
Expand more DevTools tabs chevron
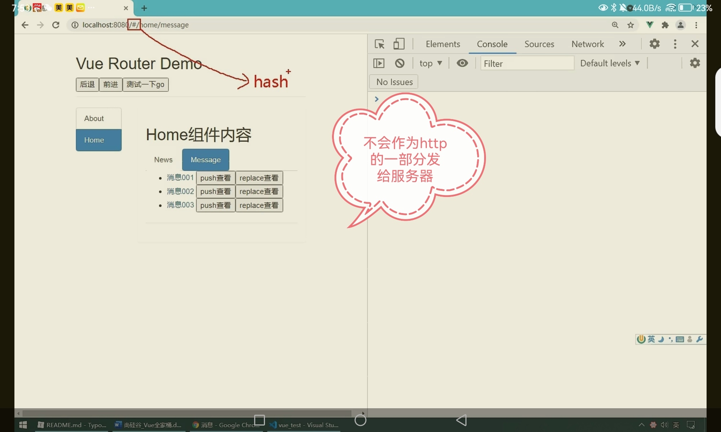(622, 44)
